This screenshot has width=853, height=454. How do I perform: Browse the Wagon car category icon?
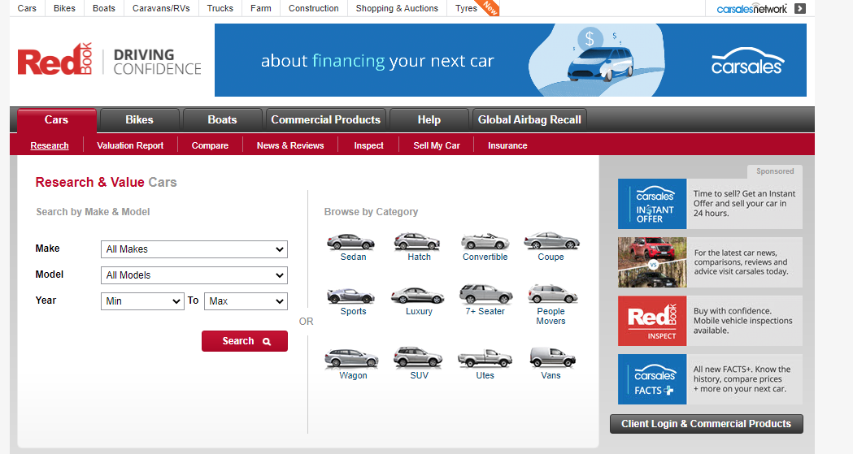click(x=351, y=358)
